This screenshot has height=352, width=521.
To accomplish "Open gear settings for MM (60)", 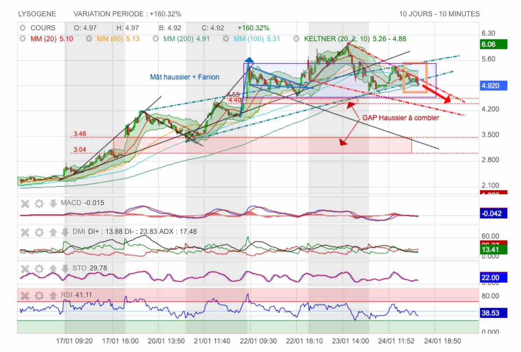I will (89, 39).
